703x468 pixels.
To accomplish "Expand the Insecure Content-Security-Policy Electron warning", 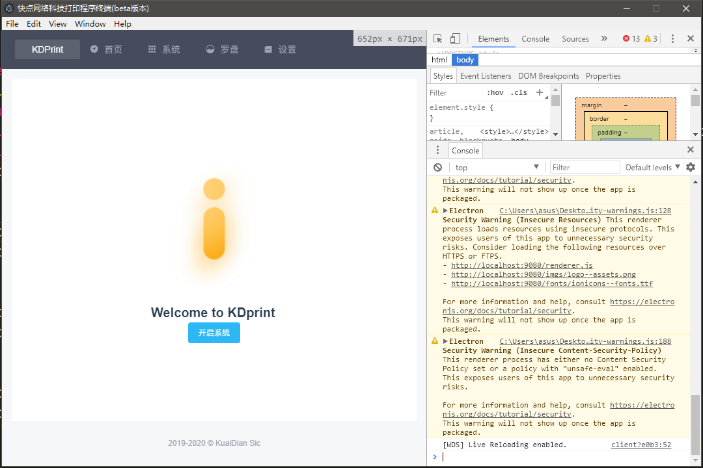I will pos(445,341).
